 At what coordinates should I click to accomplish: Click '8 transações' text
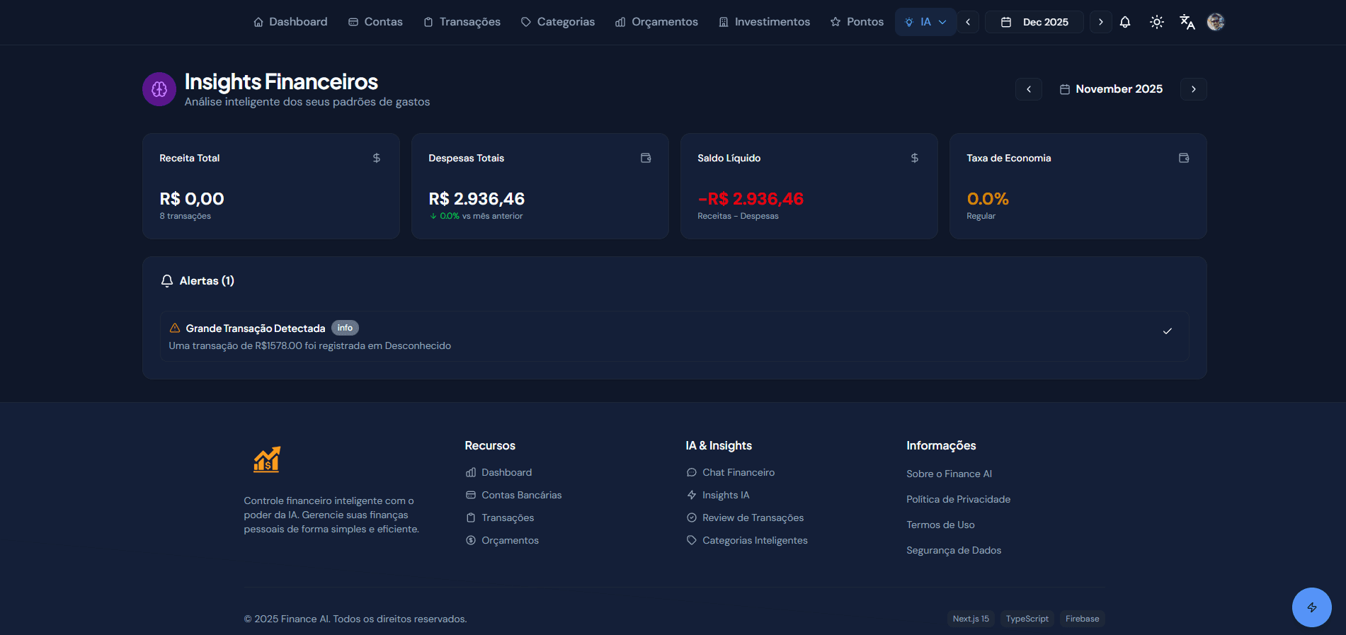185,216
